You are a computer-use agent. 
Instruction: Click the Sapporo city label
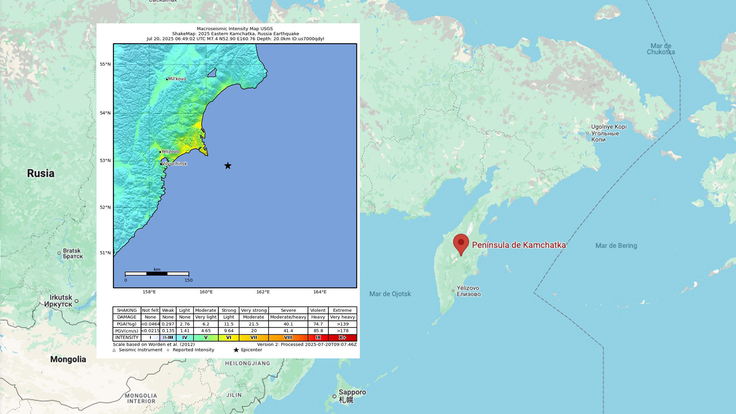pyautogui.click(x=352, y=396)
